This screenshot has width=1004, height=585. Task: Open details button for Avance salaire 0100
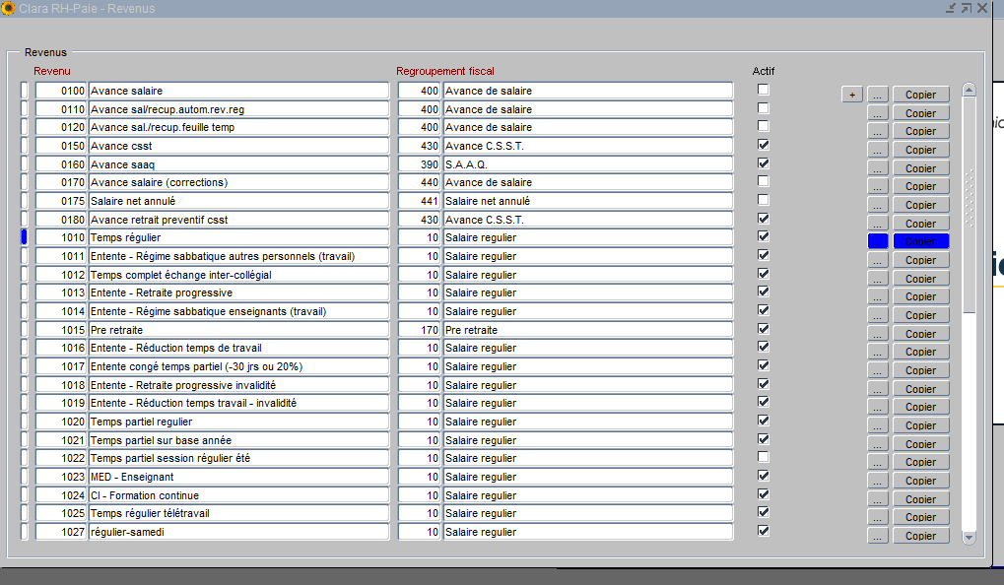click(878, 95)
